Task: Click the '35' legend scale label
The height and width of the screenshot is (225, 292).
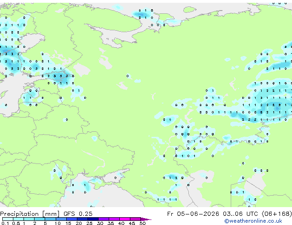Action: pos(111,223)
